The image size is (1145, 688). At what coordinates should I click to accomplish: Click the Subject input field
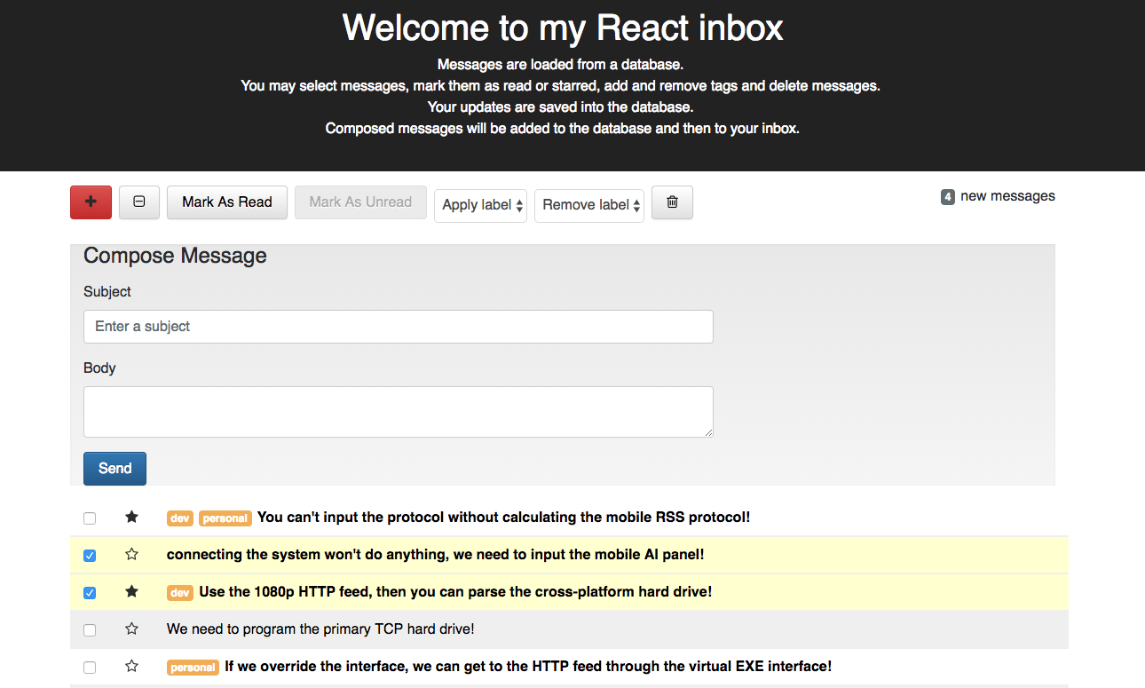click(x=398, y=327)
